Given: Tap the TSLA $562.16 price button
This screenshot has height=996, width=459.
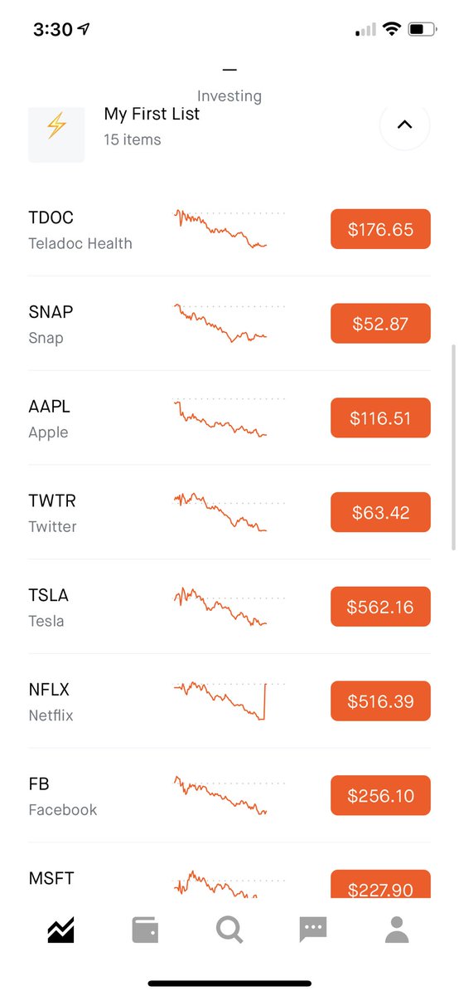Looking at the screenshot, I should [x=380, y=607].
